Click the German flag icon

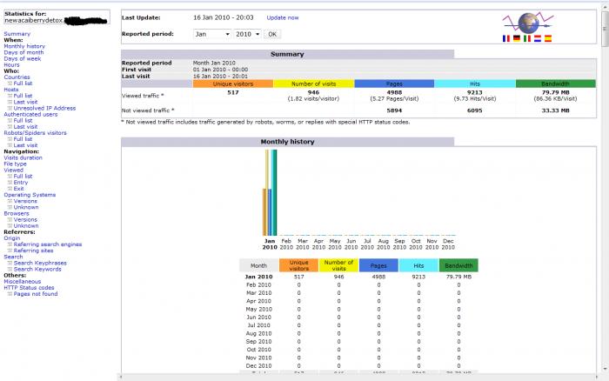tap(517, 39)
